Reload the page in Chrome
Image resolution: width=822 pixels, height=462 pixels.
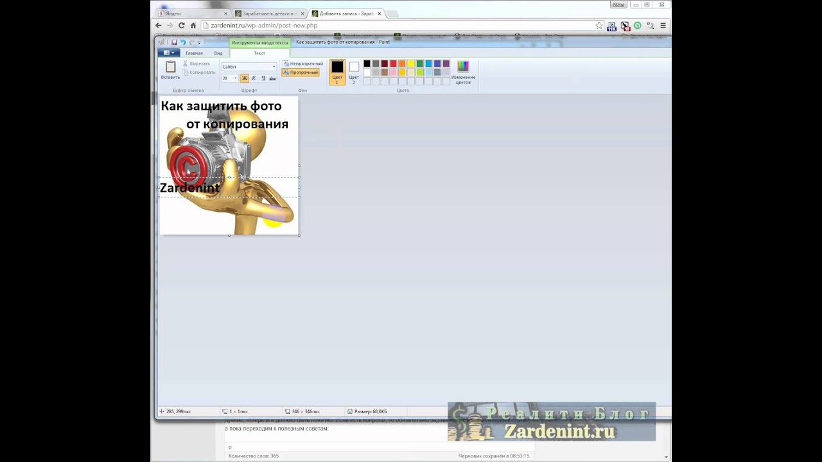(x=182, y=26)
